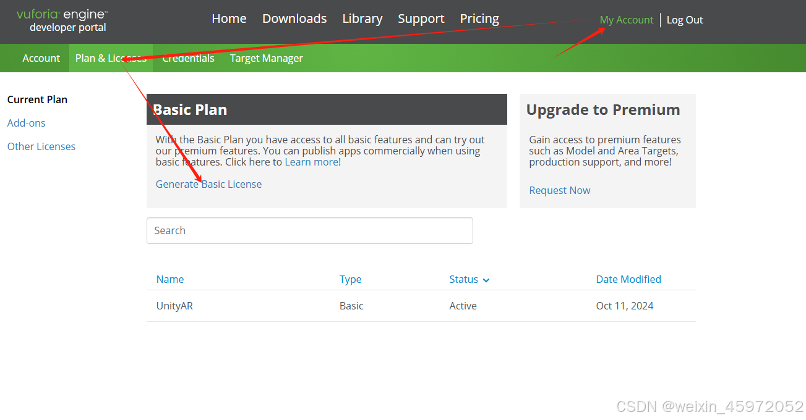This screenshot has height=420, width=806.
Task: Open the Home page
Action: tap(229, 19)
